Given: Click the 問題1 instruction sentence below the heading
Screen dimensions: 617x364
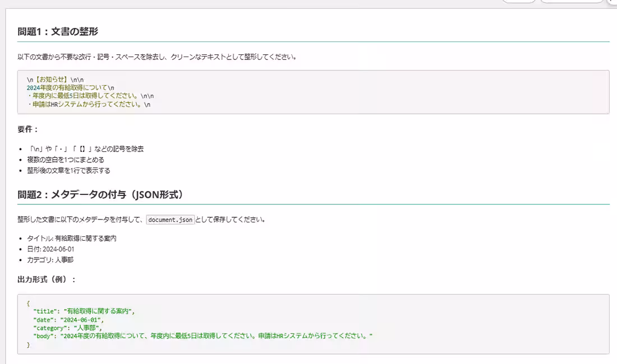Looking at the screenshot, I should (156, 57).
